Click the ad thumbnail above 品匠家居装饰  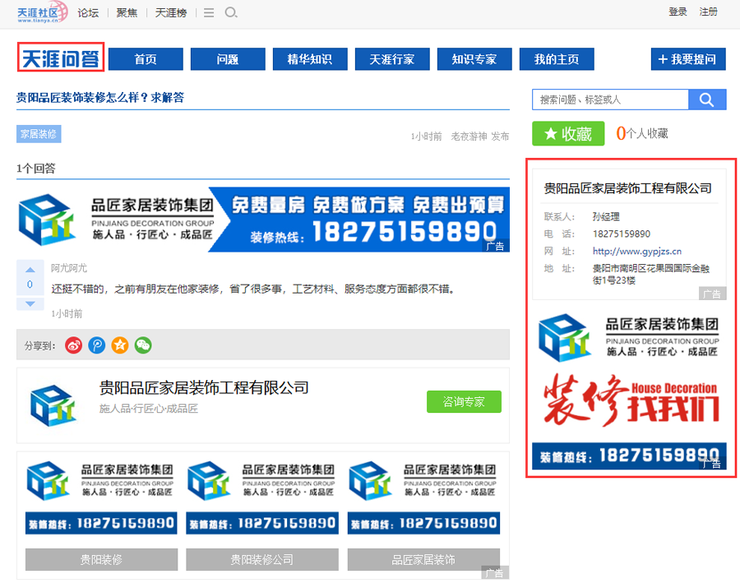423,497
